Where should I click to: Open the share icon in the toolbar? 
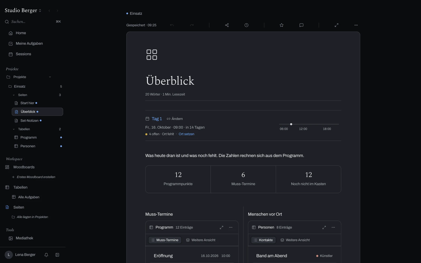(227, 25)
